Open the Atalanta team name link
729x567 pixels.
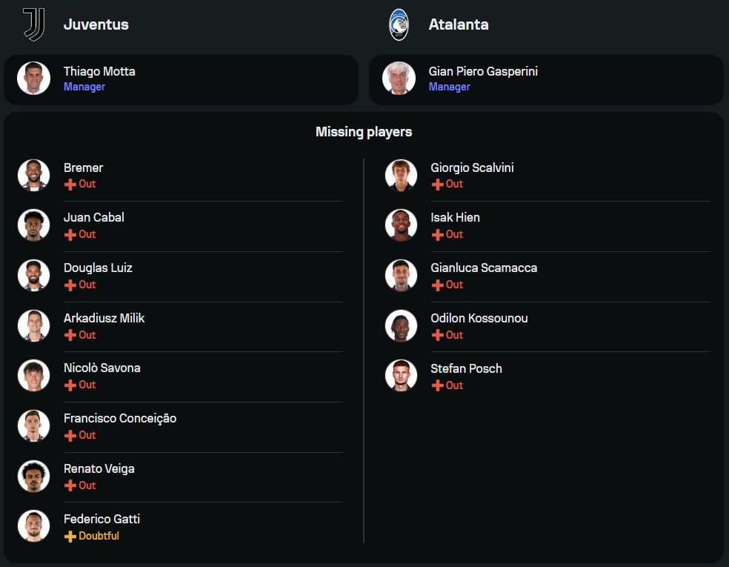click(x=459, y=24)
